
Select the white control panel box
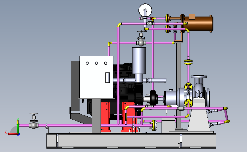tap(96, 77)
